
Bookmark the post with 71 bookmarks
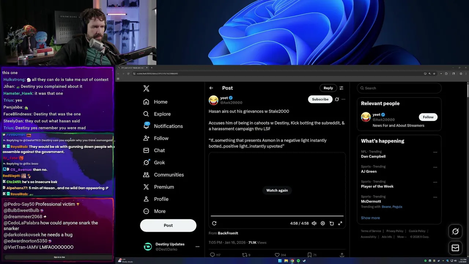[310, 255]
